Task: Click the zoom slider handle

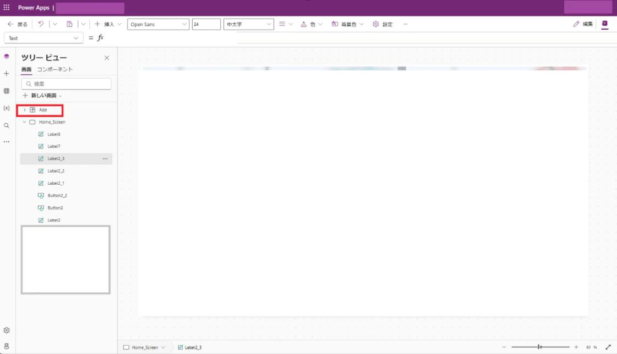Action: coord(539,347)
